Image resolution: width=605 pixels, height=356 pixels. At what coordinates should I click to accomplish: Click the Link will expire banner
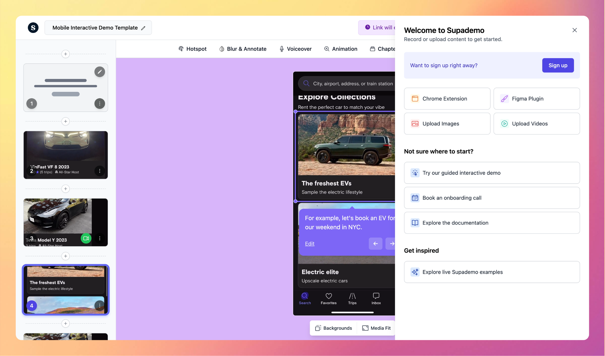pyautogui.click(x=377, y=27)
